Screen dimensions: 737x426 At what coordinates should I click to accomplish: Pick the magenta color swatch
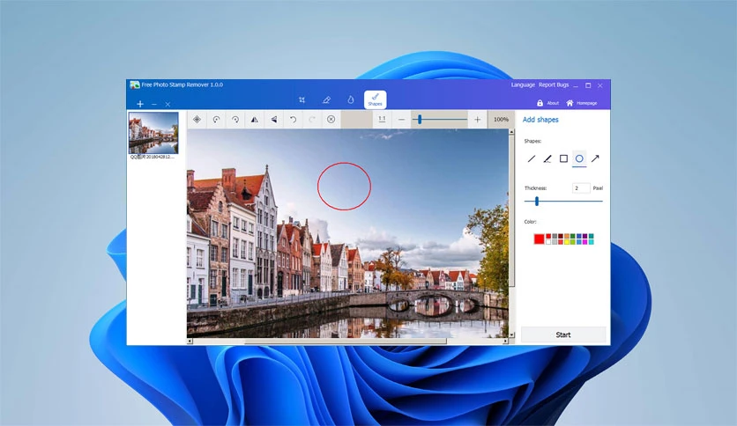click(x=584, y=242)
